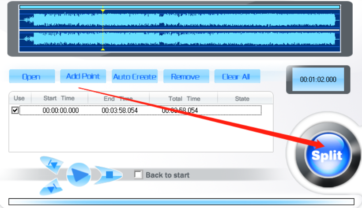Click the Start Time column header
362x208 pixels.
point(59,98)
